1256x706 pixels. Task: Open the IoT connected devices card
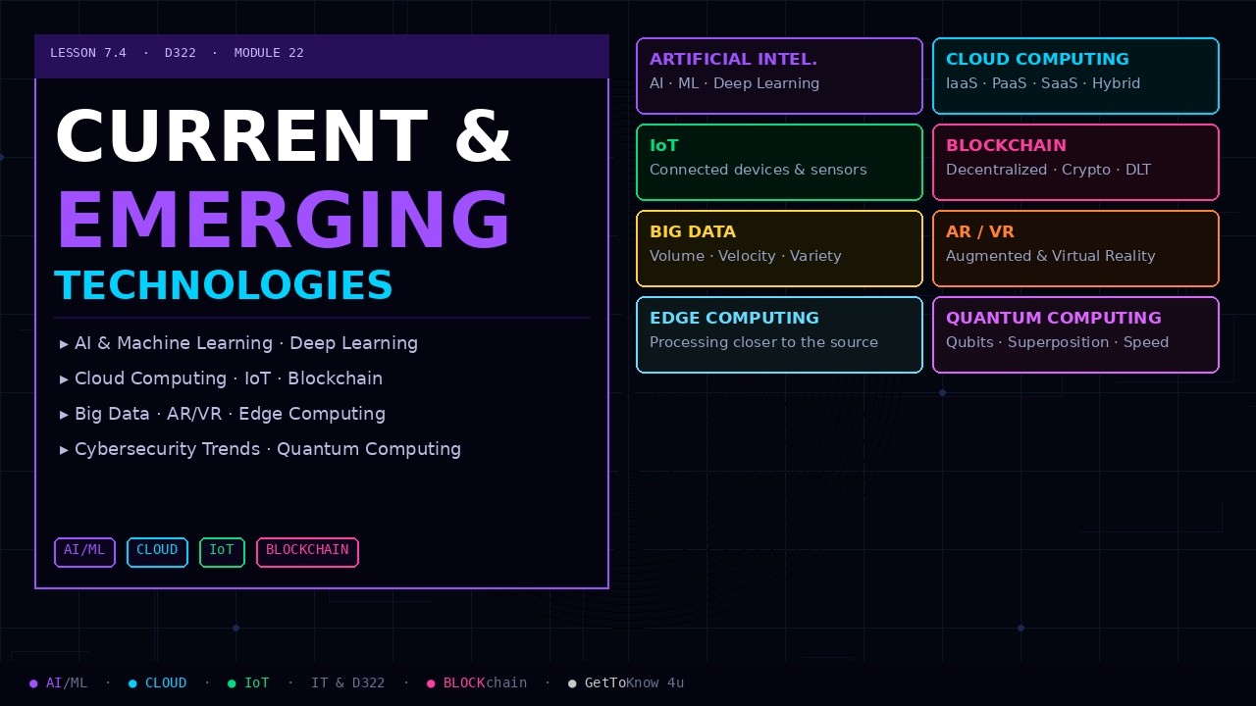click(779, 163)
